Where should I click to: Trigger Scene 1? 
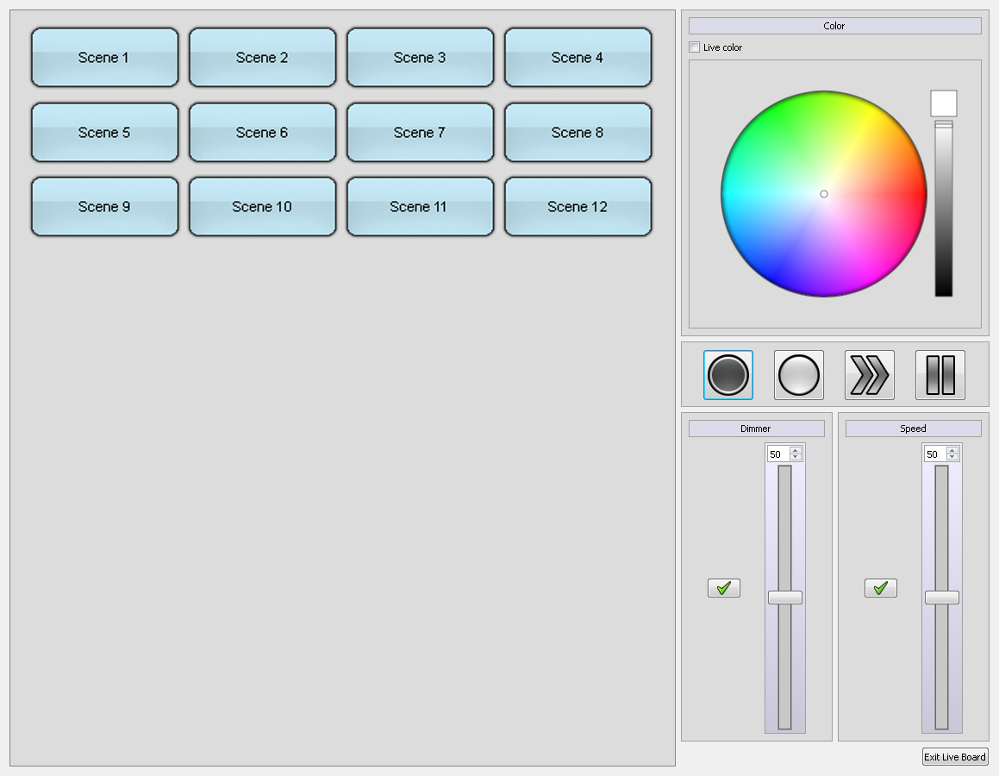(x=104, y=58)
